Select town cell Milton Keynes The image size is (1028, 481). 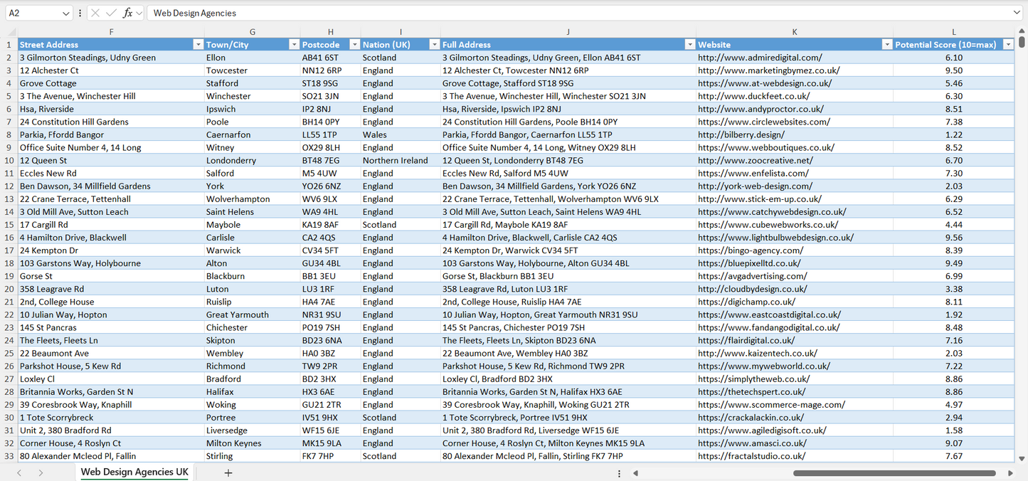(252, 443)
